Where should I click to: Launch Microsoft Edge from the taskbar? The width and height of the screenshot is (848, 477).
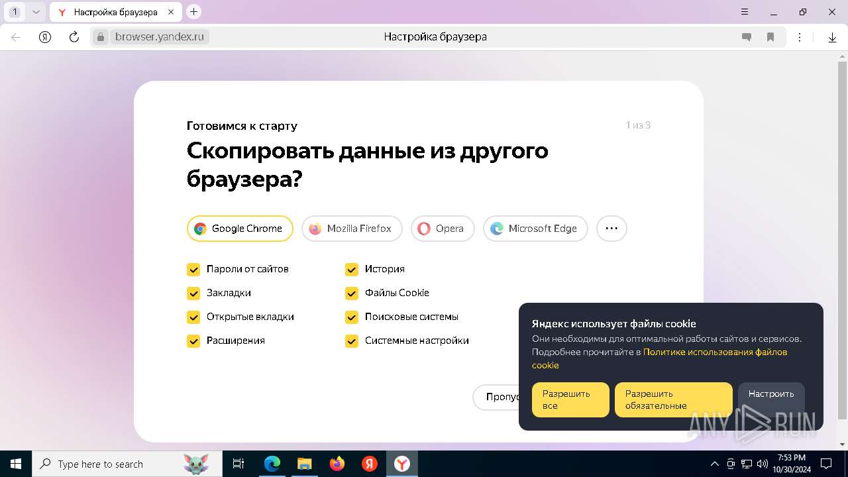tap(272, 464)
